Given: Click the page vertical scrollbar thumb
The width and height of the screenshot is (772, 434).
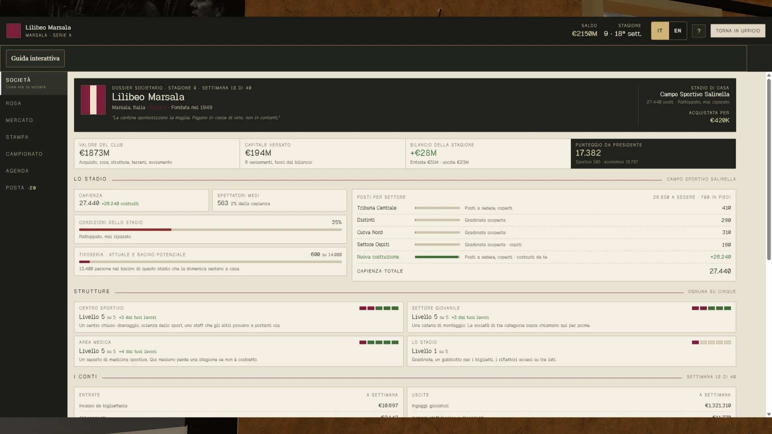Looking at the screenshot, I should (x=769, y=169).
